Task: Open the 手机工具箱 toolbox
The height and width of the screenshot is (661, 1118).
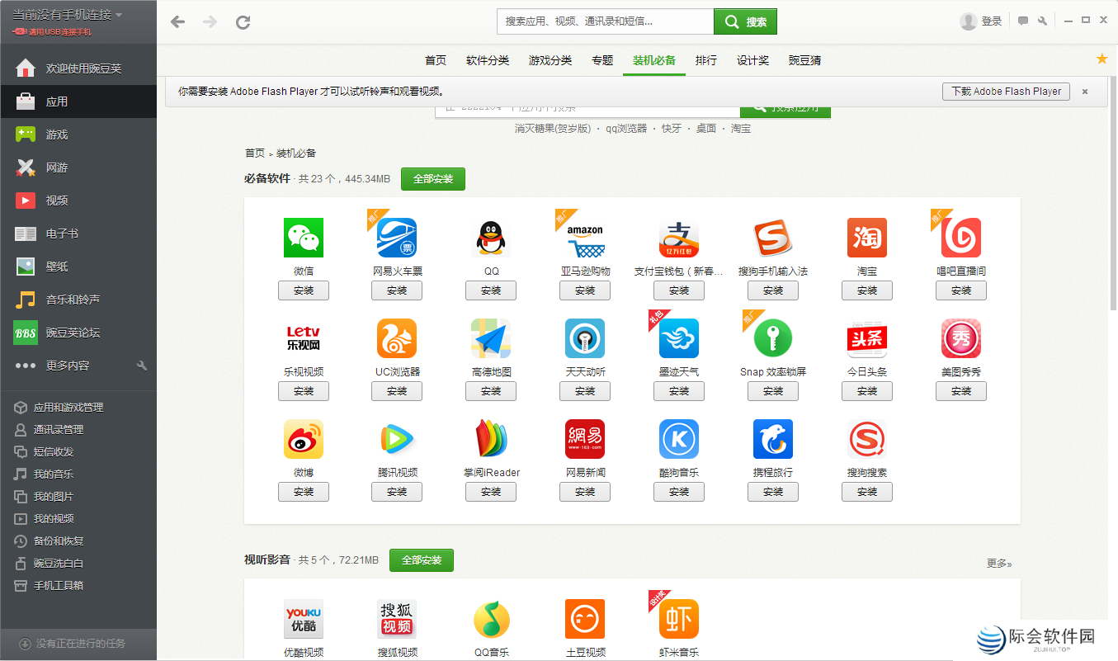Action: (54, 585)
